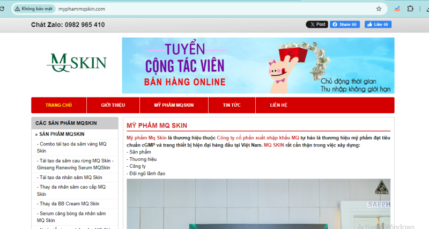Open the 'Tuyển cộng tác viên' banner
Image resolution: width=429 pixels, height=229 pixels.
pyautogui.click(x=258, y=65)
